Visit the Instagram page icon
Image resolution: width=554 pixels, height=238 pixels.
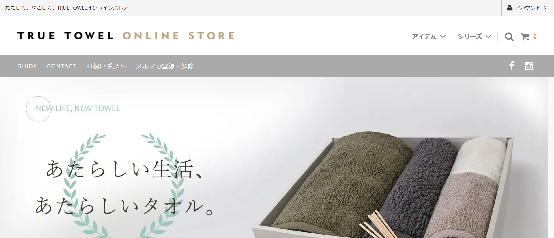coord(529,66)
